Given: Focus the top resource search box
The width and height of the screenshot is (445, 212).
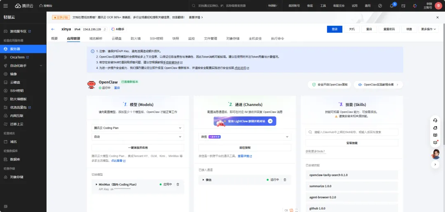Looking at the screenshot, I should point(235,6).
